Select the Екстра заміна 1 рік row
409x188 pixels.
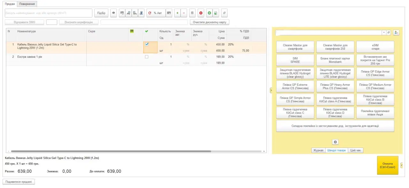tap(136, 60)
